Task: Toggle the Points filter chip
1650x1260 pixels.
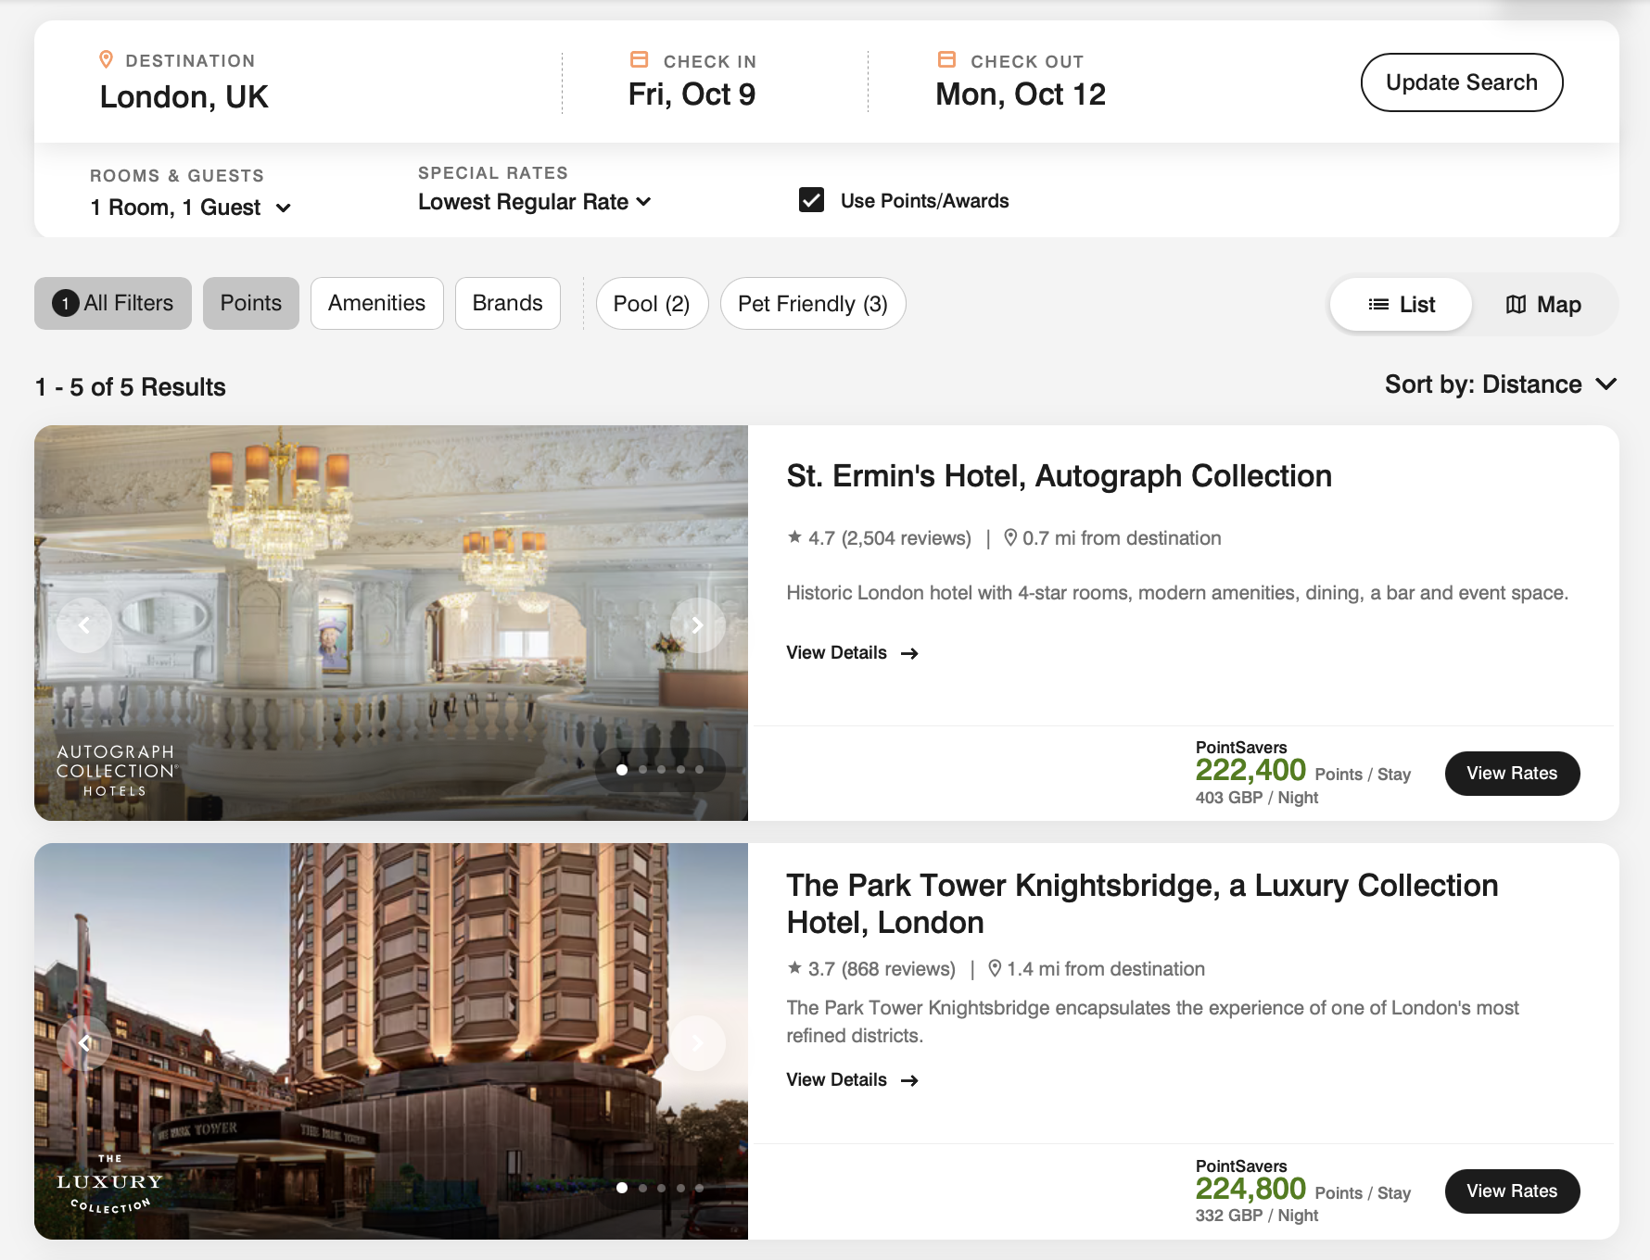Action: (x=251, y=303)
